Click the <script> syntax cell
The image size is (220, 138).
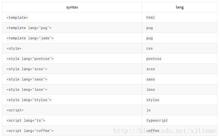click(15, 110)
